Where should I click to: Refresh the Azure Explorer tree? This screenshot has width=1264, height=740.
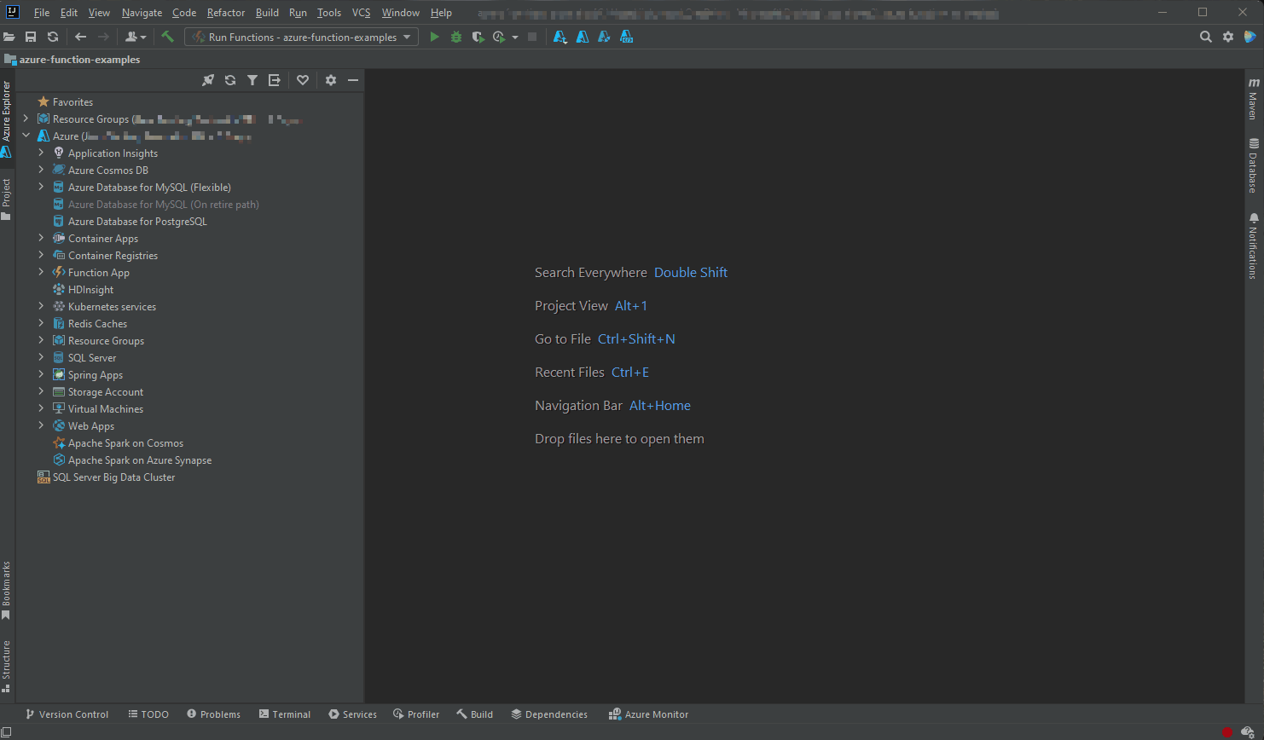pos(229,79)
